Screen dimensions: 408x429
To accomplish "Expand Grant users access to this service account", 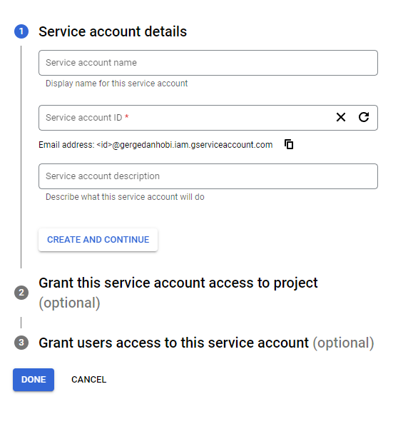I will [173, 343].
